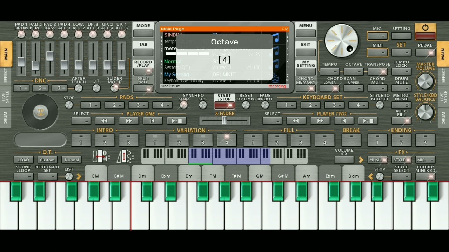Click the PADS STOP knob
Viewport: 449px width, 252px height.
point(69,105)
